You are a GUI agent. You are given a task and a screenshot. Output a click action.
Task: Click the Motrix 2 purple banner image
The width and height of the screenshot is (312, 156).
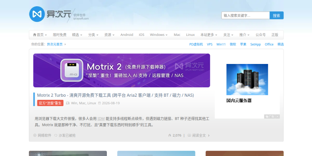122,71
